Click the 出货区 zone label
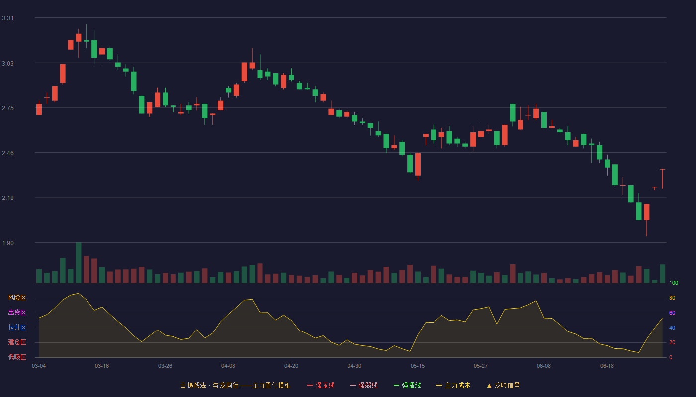The width and height of the screenshot is (696, 397). point(17,313)
